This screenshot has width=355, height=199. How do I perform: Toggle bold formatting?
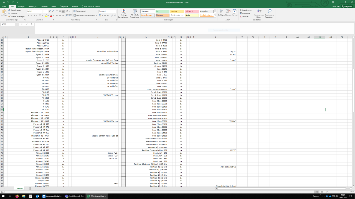pyautogui.click(x=28, y=15)
